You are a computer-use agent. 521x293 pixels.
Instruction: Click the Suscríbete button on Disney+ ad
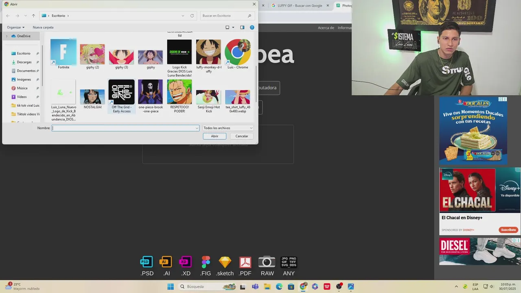coord(508,230)
